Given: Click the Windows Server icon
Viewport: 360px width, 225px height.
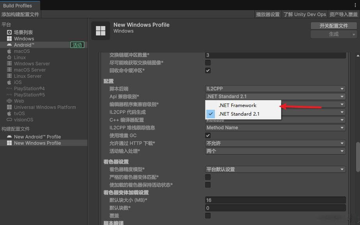Looking at the screenshot, I should coord(9,63).
